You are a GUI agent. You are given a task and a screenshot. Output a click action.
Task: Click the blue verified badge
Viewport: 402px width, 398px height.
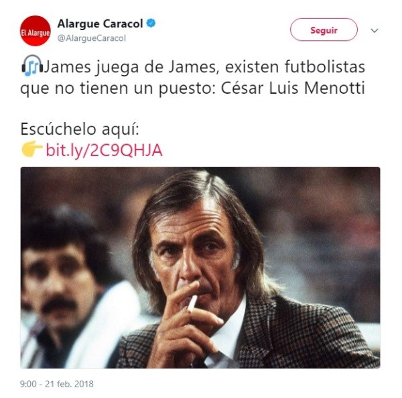point(151,23)
